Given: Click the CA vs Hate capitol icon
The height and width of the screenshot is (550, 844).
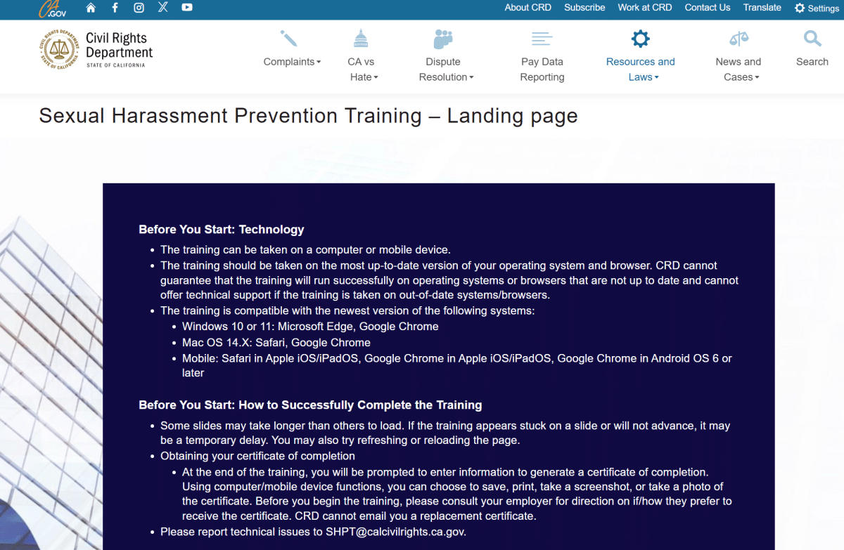Looking at the screenshot, I should pyautogui.click(x=361, y=39).
